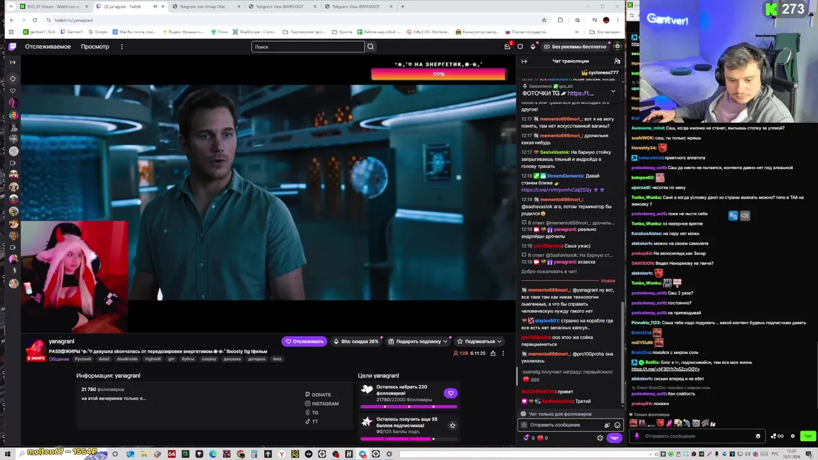The width and height of the screenshot is (818, 460).
Task: Open Bits: скидка 28% offer
Action: coord(356,341)
